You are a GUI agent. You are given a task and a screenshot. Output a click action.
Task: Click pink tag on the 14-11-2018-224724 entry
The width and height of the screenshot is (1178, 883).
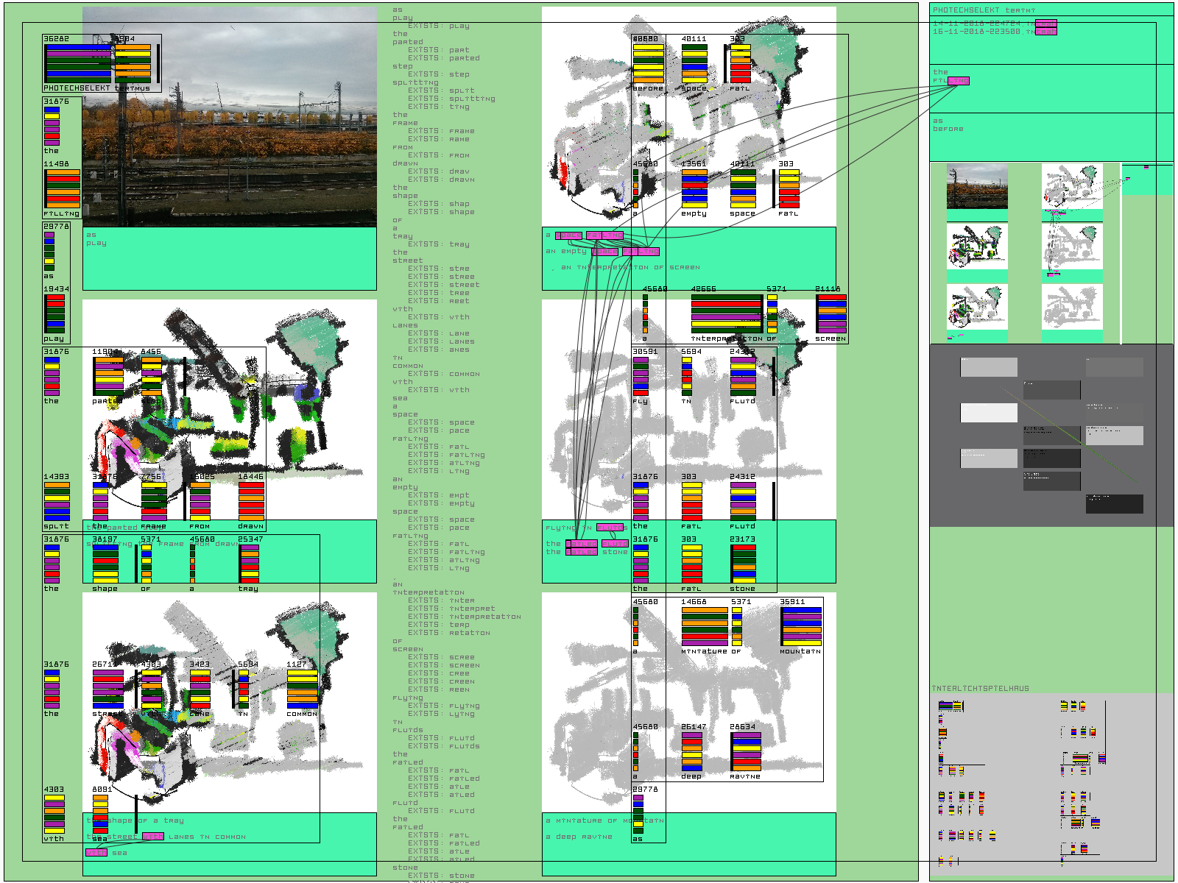tap(1046, 24)
